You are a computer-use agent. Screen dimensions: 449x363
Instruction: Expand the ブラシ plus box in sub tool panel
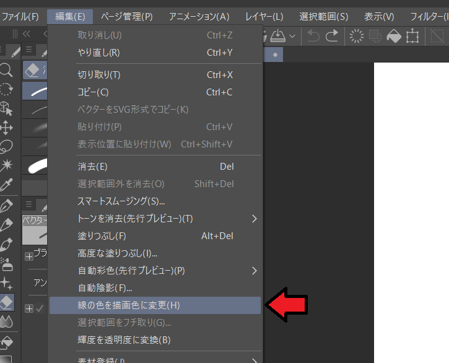point(28,256)
